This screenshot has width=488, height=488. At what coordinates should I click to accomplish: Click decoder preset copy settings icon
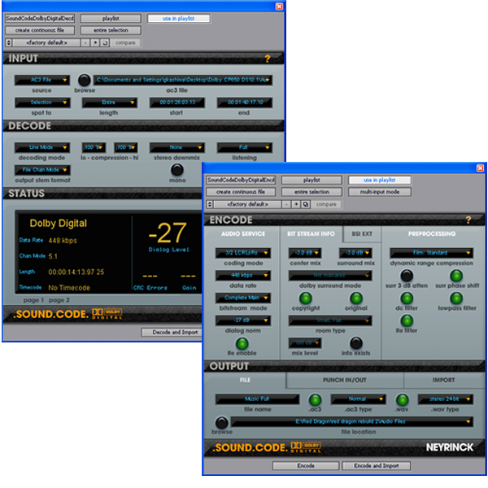pos(105,42)
